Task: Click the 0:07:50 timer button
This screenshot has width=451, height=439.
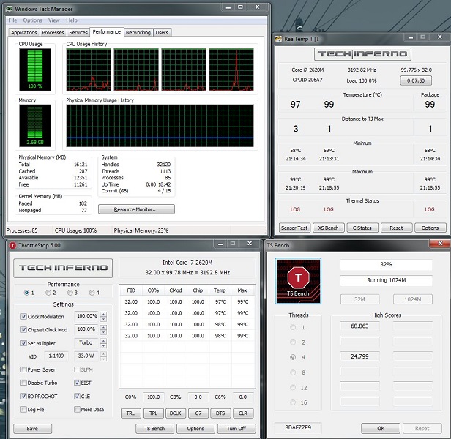Action: point(416,80)
